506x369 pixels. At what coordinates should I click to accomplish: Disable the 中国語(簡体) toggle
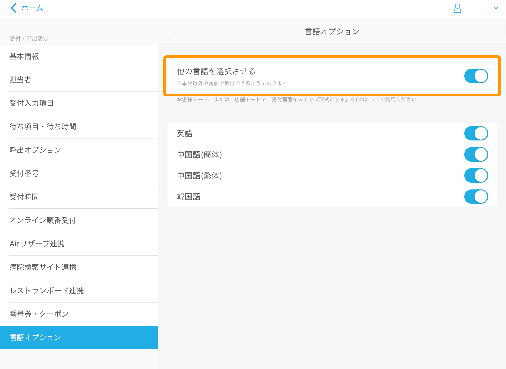476,154
